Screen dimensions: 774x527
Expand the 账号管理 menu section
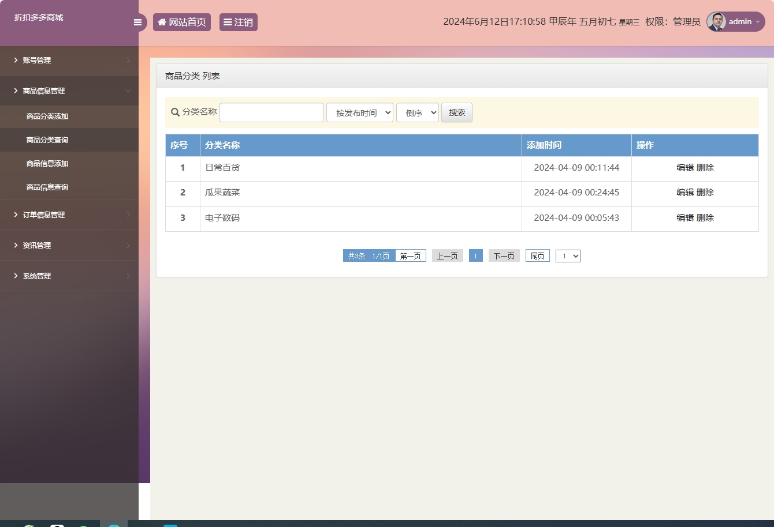37,60
